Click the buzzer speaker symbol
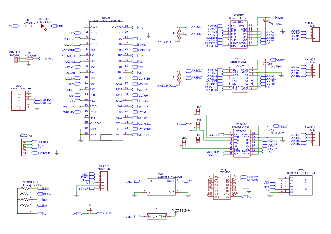331x234 pixels. pos(16,59)
